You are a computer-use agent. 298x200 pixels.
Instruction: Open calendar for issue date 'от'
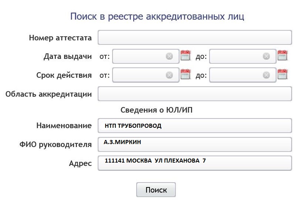(185, 55)
